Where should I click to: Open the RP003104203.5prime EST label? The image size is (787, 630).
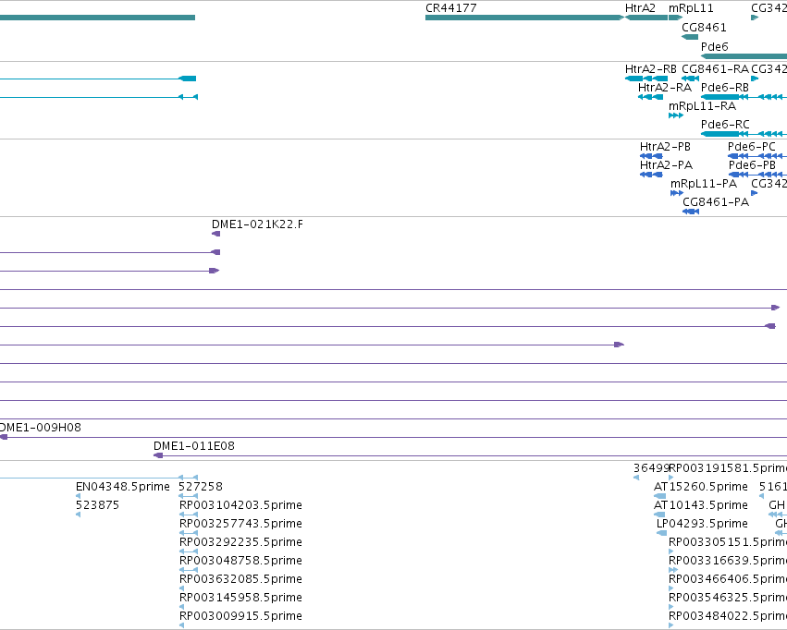(240, 505)
